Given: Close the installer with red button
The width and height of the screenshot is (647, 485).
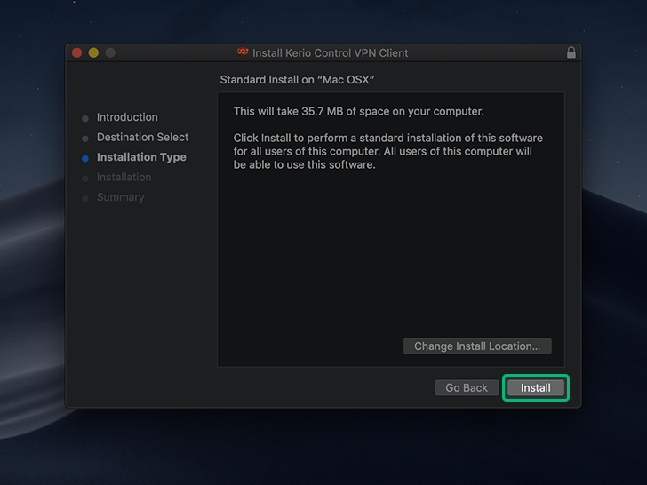Looking at the screenshot, I should coord(77,52).
